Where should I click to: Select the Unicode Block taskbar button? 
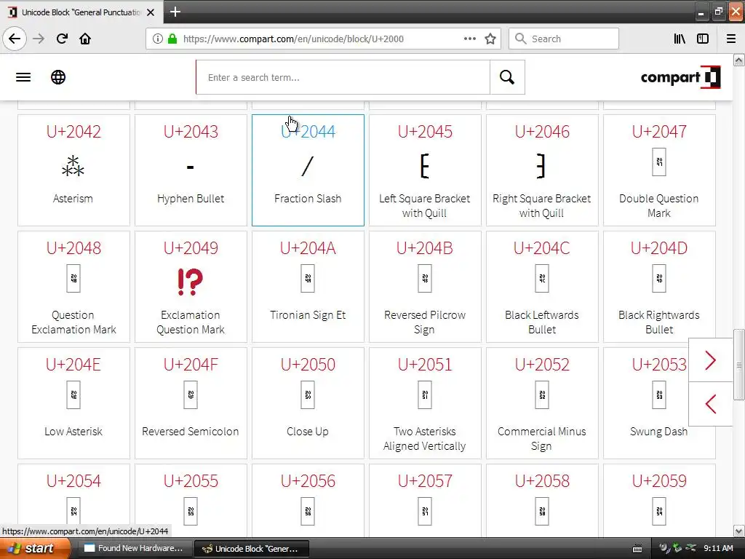251,549
